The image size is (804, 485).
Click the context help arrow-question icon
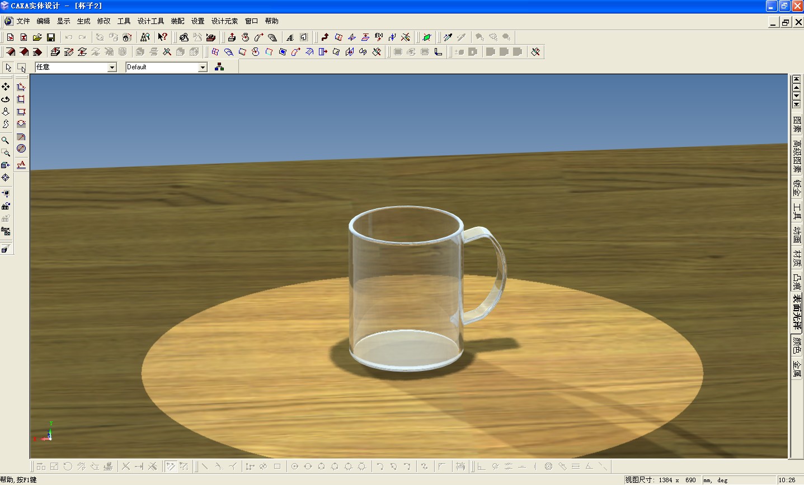click(162, 37)
